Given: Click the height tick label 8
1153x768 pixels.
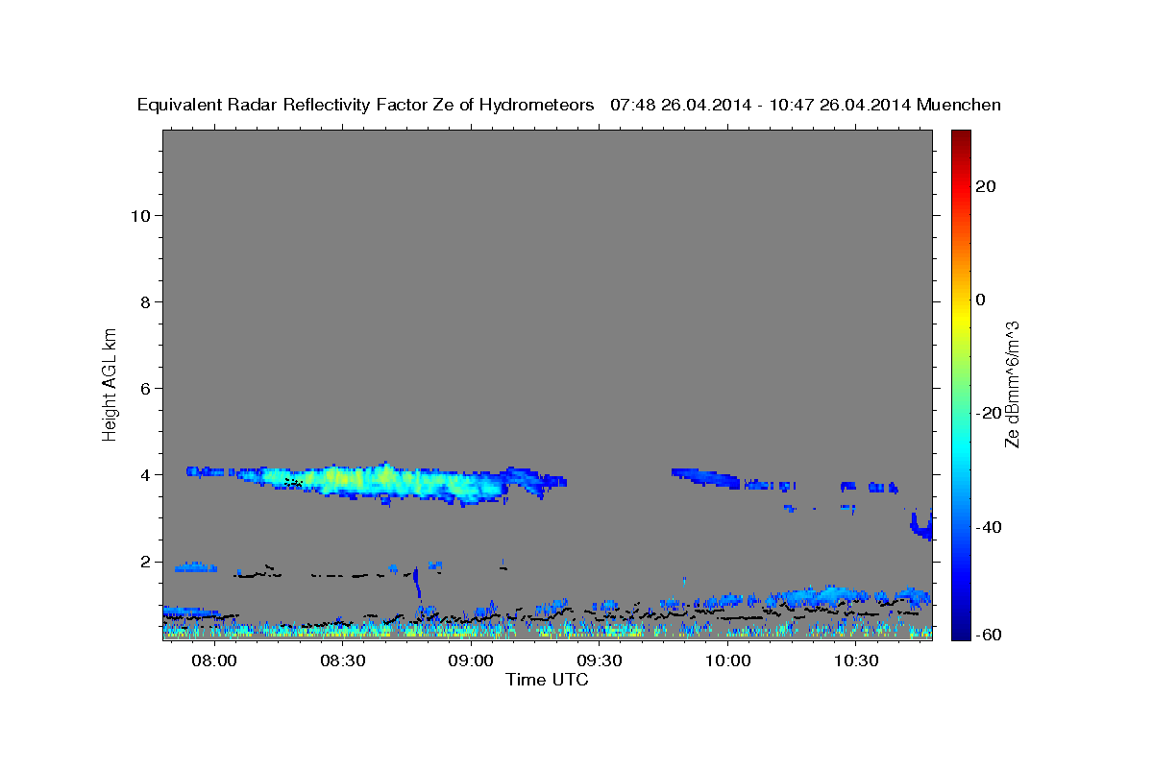Looking at the screenshot, I should (146, 301).
